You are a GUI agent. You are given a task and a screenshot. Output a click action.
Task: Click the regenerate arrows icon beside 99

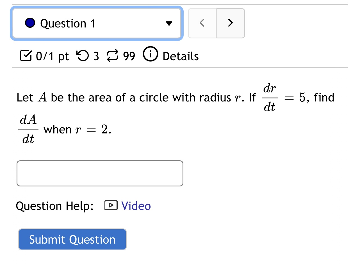tap(112, 56)
